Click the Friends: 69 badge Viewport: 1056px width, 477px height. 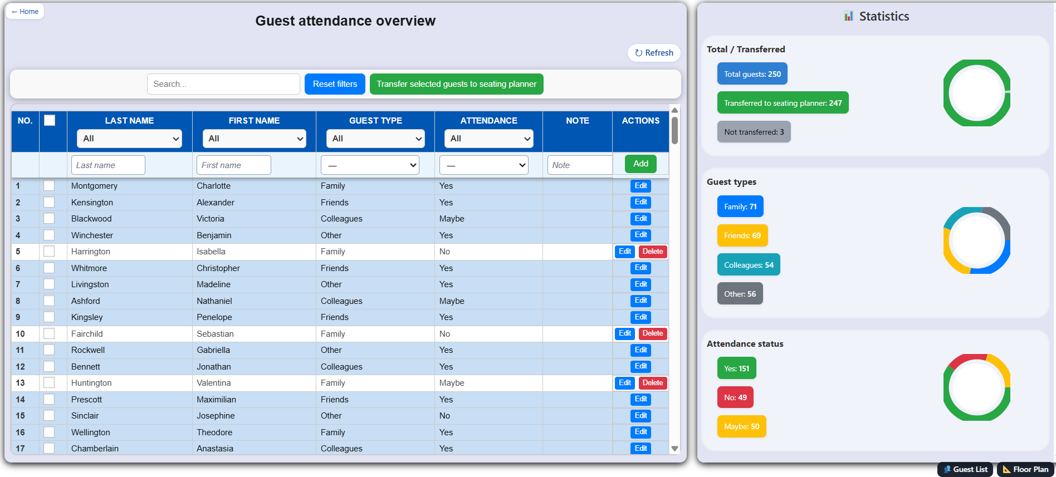click(742, 235)
